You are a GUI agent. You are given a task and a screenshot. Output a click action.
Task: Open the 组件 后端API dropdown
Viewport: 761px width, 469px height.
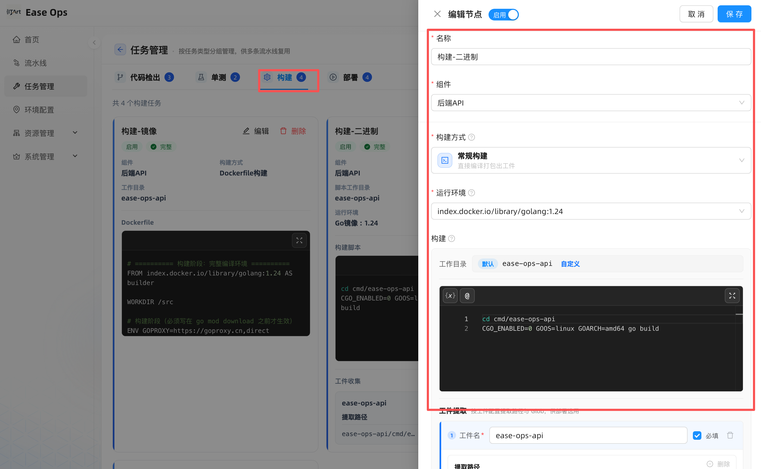point(591,103)
